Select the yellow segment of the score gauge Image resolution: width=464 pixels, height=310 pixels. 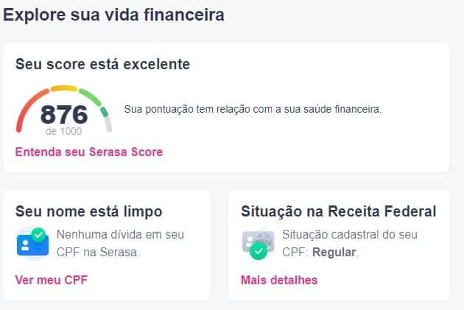(x=64, y=88)
